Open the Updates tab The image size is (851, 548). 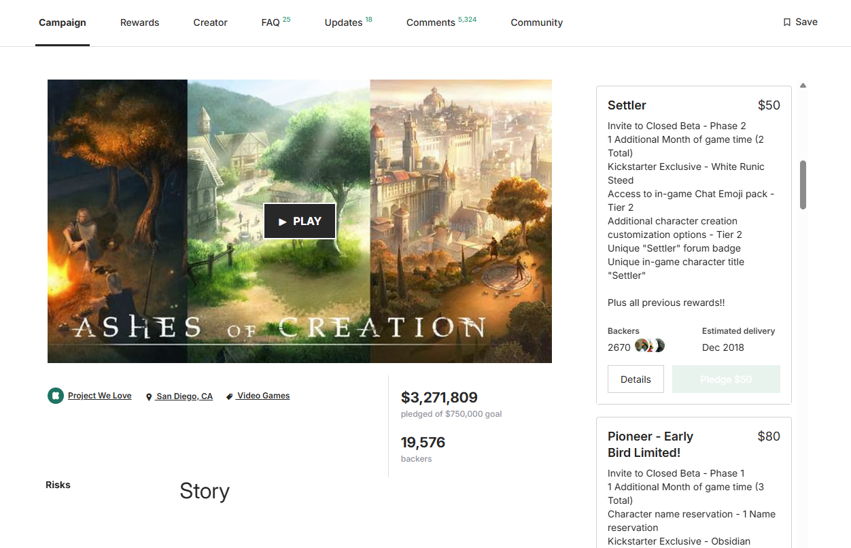[348, 22]
